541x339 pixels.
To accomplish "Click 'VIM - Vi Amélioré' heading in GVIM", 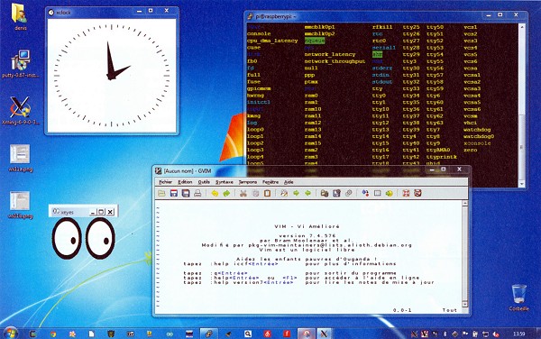I will 307,226.
